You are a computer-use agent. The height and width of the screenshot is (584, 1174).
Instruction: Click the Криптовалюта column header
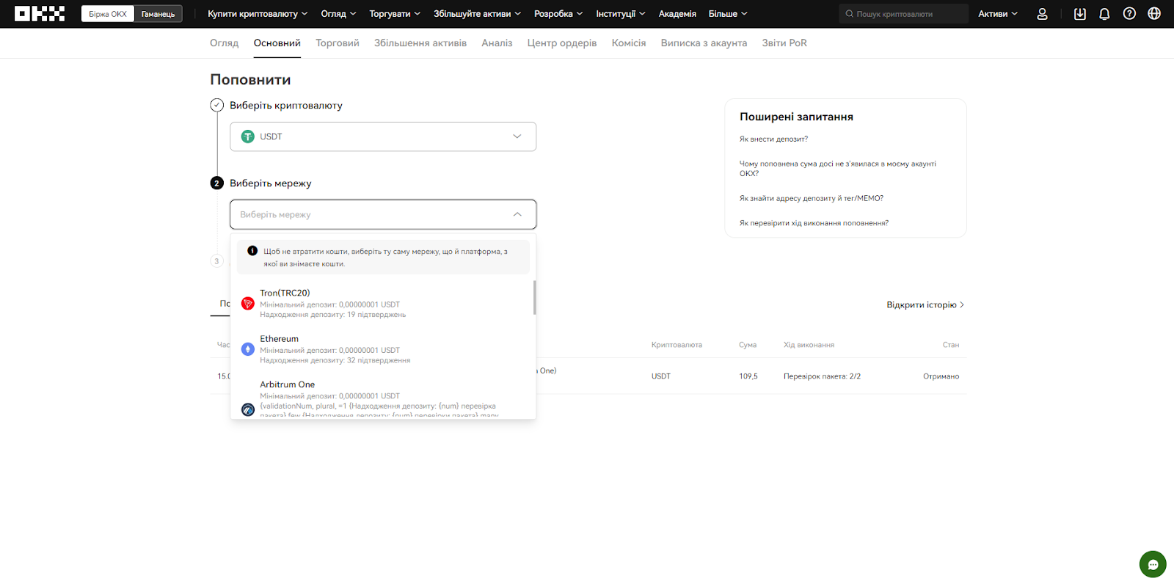pos(677,345)
